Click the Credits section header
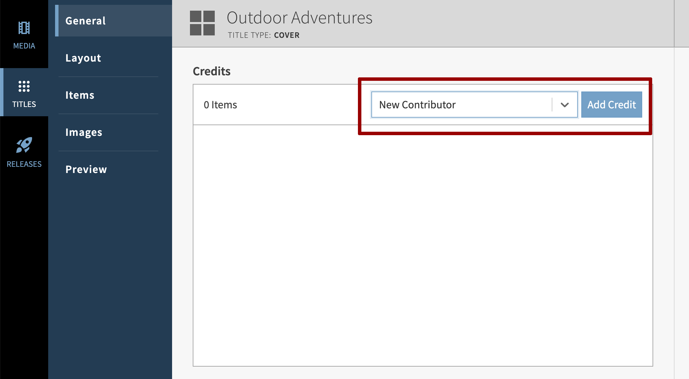This screenshot has height=379, width=689. click(x=212, y=71)
